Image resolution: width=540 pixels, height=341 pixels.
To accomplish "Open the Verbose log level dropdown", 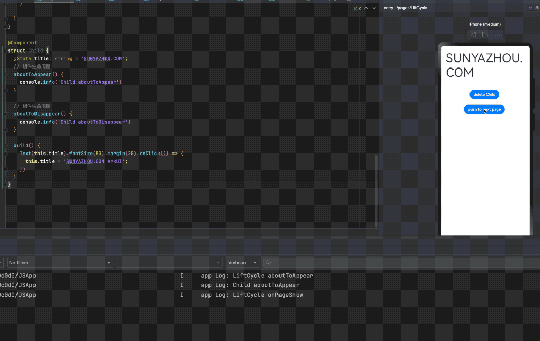I will 243,263.
